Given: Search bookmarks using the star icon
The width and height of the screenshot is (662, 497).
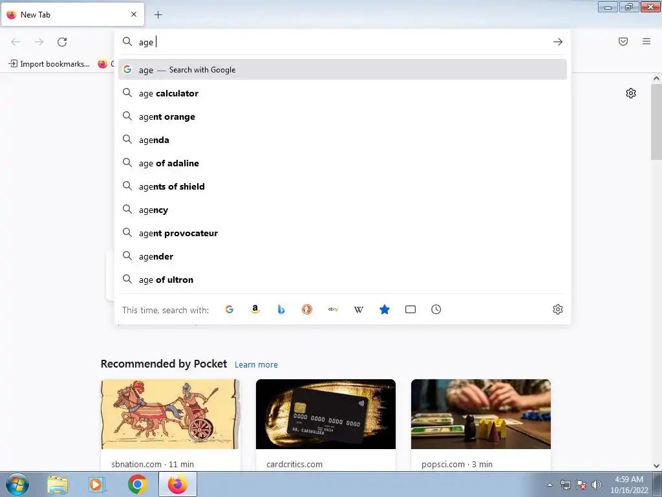Looking at the screenshot, I should coord(385,309).
